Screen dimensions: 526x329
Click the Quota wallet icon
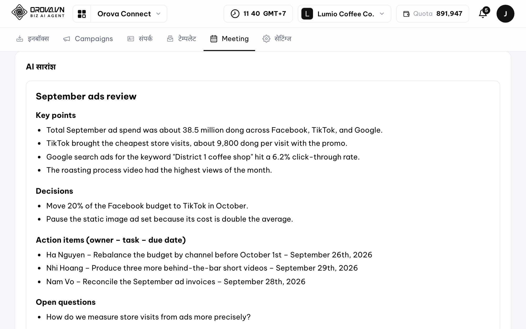coord(406,14)
